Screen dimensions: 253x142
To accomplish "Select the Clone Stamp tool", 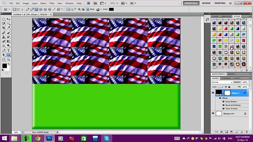I will tap(4, 37).
